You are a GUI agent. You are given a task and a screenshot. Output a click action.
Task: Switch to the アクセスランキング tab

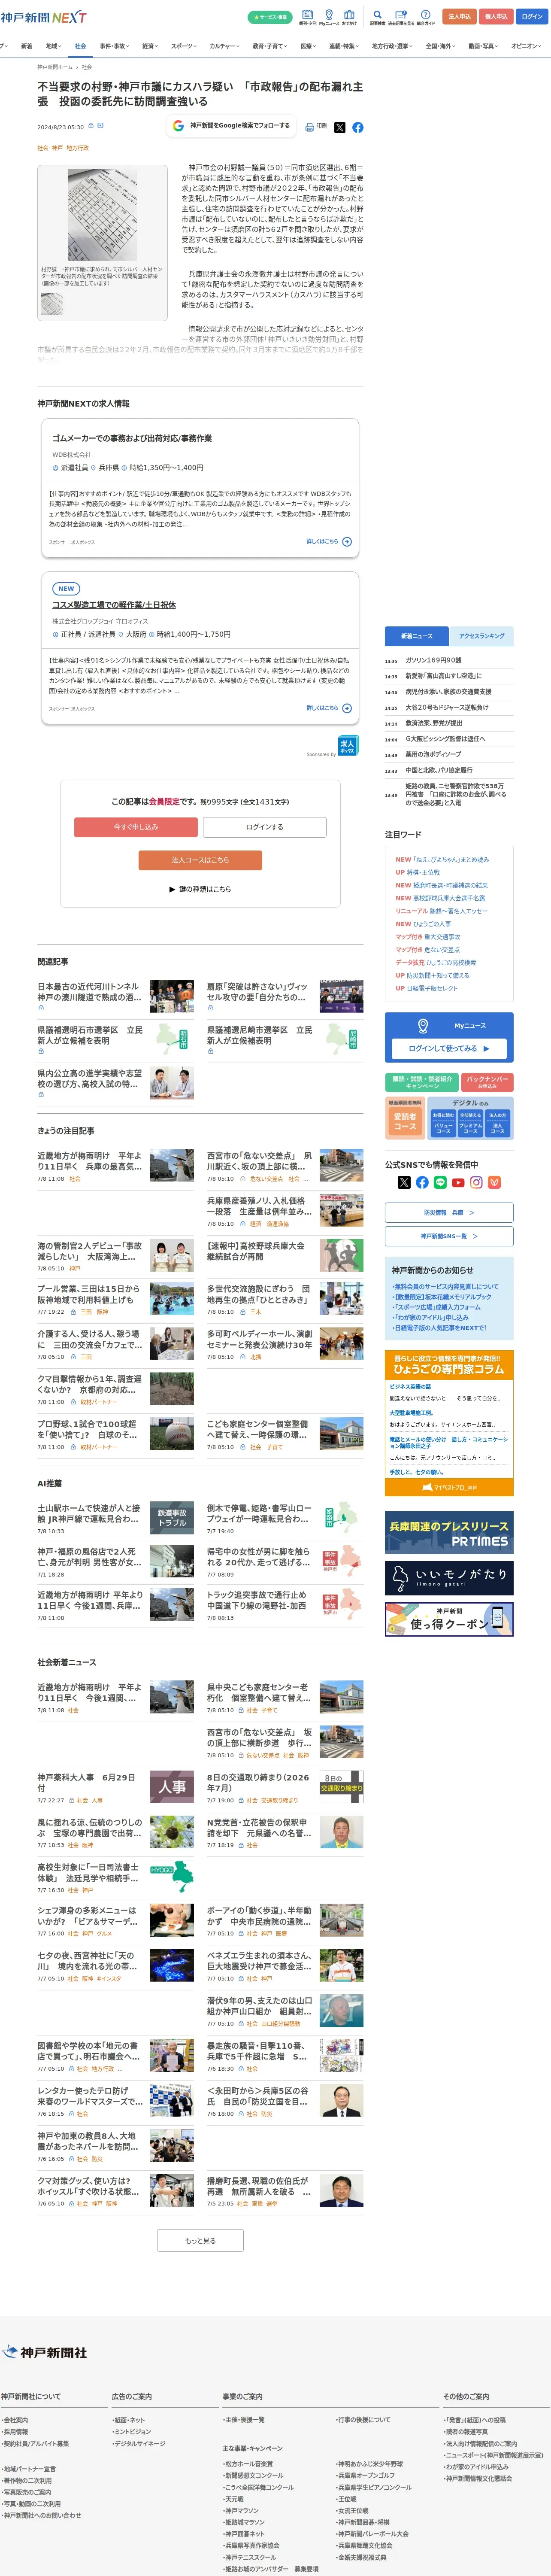click(x=481, y=636)
